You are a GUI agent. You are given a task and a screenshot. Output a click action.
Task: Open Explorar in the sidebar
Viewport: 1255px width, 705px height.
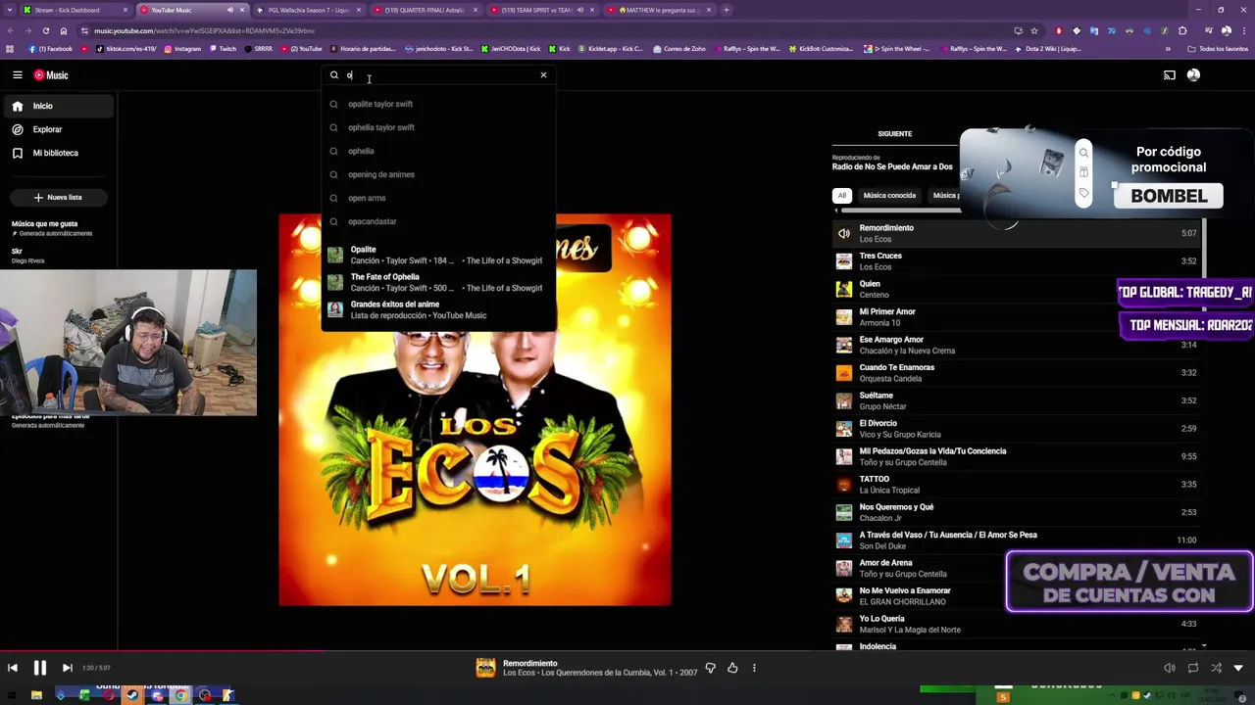click(x=58, y=129)
